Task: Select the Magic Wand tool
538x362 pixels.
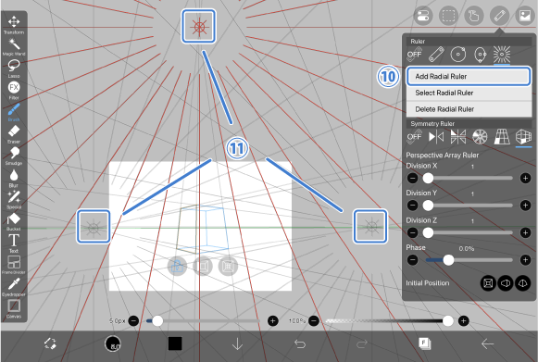Action: [14, 45]
